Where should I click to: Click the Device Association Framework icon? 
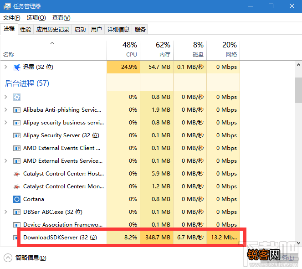(x=17, y=225)
